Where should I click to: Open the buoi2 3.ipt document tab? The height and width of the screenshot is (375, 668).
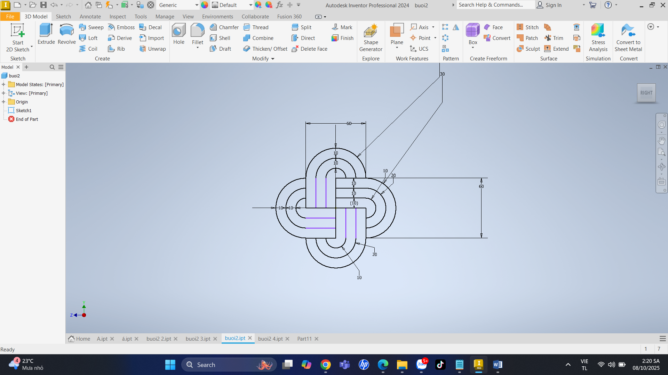[198, 339]
